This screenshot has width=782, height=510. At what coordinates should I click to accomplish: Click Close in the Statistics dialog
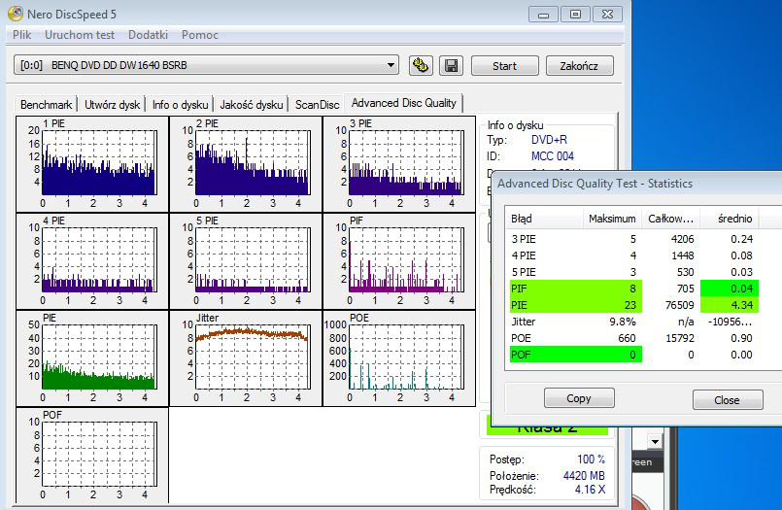728,400
